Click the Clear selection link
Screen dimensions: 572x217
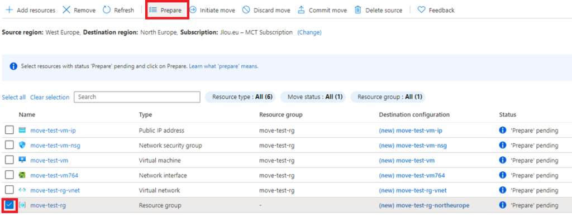(x=50, y=97)
